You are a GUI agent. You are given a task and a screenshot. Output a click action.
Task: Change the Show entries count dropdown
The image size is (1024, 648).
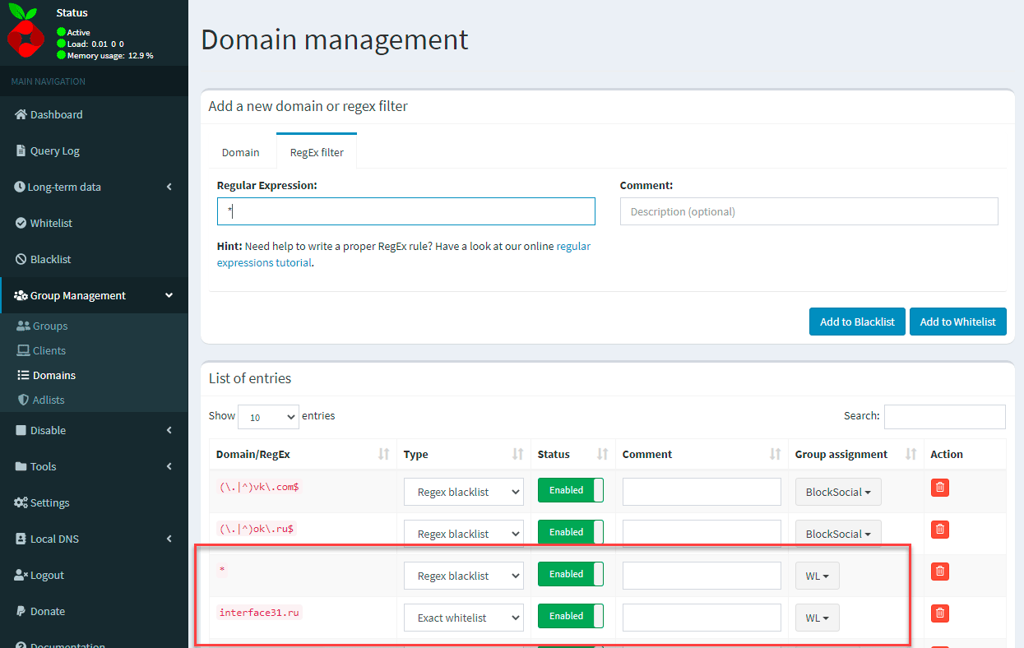(268, 417)
